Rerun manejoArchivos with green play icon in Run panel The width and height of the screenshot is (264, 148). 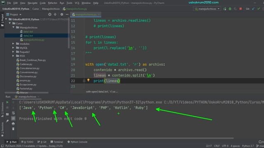7,102
